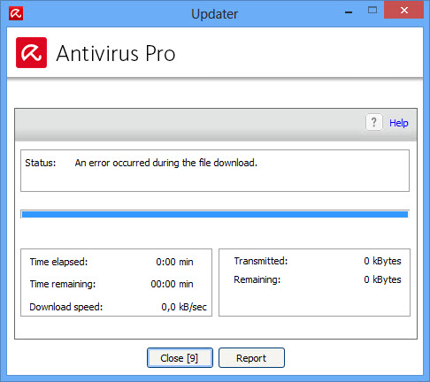This screenshot has width=430, height=382.
Task: Click the large red Avira Antivirus Pro logo
Action: [x=31, y=52]
